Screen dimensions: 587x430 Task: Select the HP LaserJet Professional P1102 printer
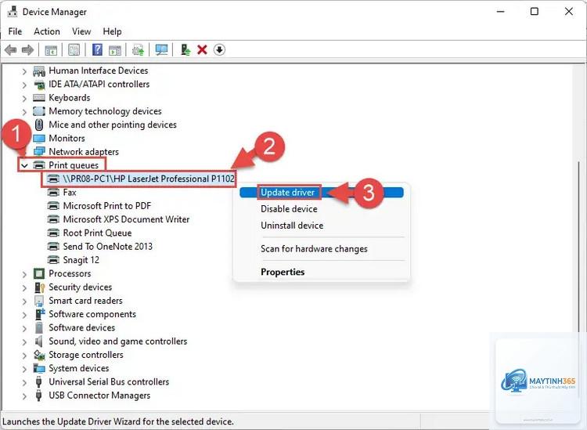[149, 179]
